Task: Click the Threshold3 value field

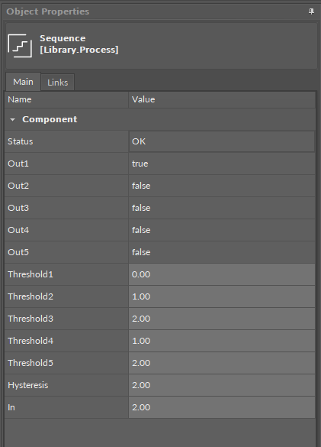Action: point(222,319)
